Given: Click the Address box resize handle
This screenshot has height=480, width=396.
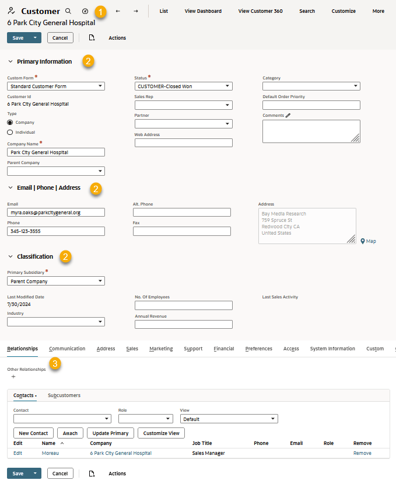Looking at the screenshot, I should point(351,239).
